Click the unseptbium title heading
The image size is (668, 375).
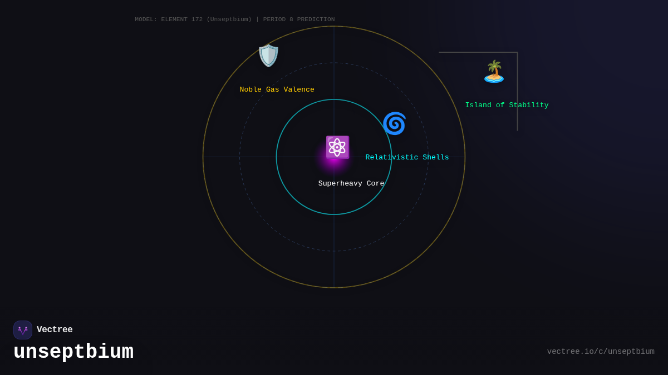coord(73,352)
